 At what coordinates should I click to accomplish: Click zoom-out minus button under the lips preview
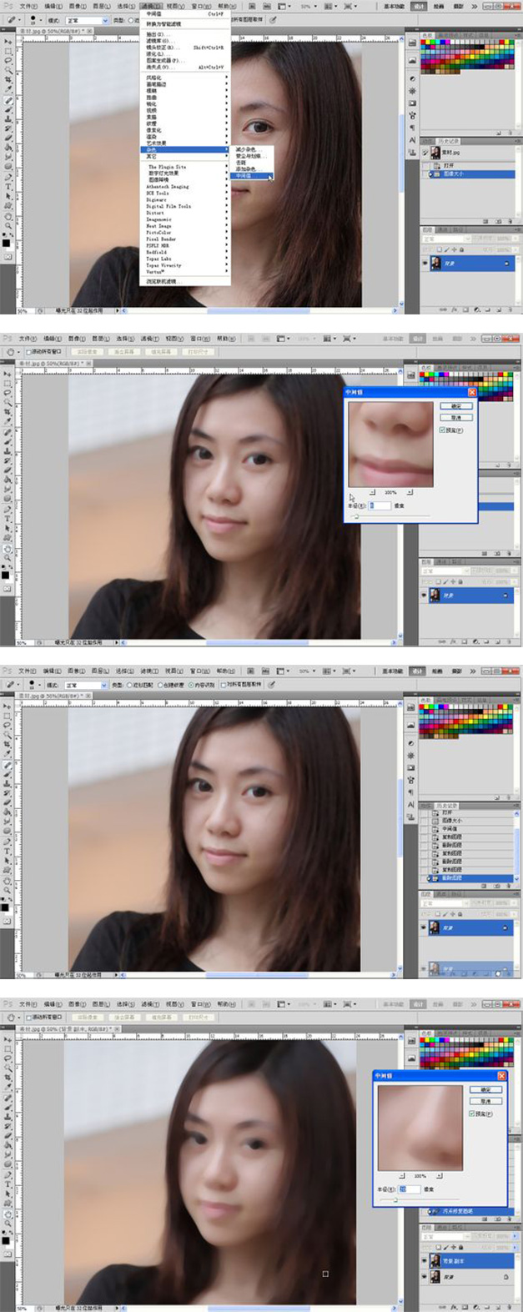(x=372, y=492)
